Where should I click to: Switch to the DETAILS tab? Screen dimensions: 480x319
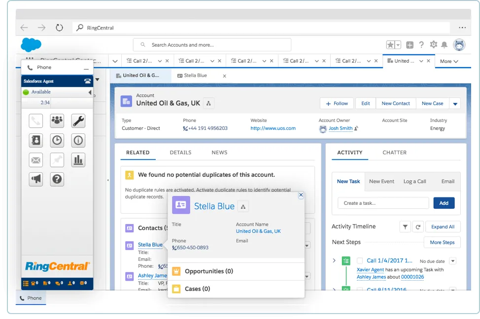click(x=180, y=153)
